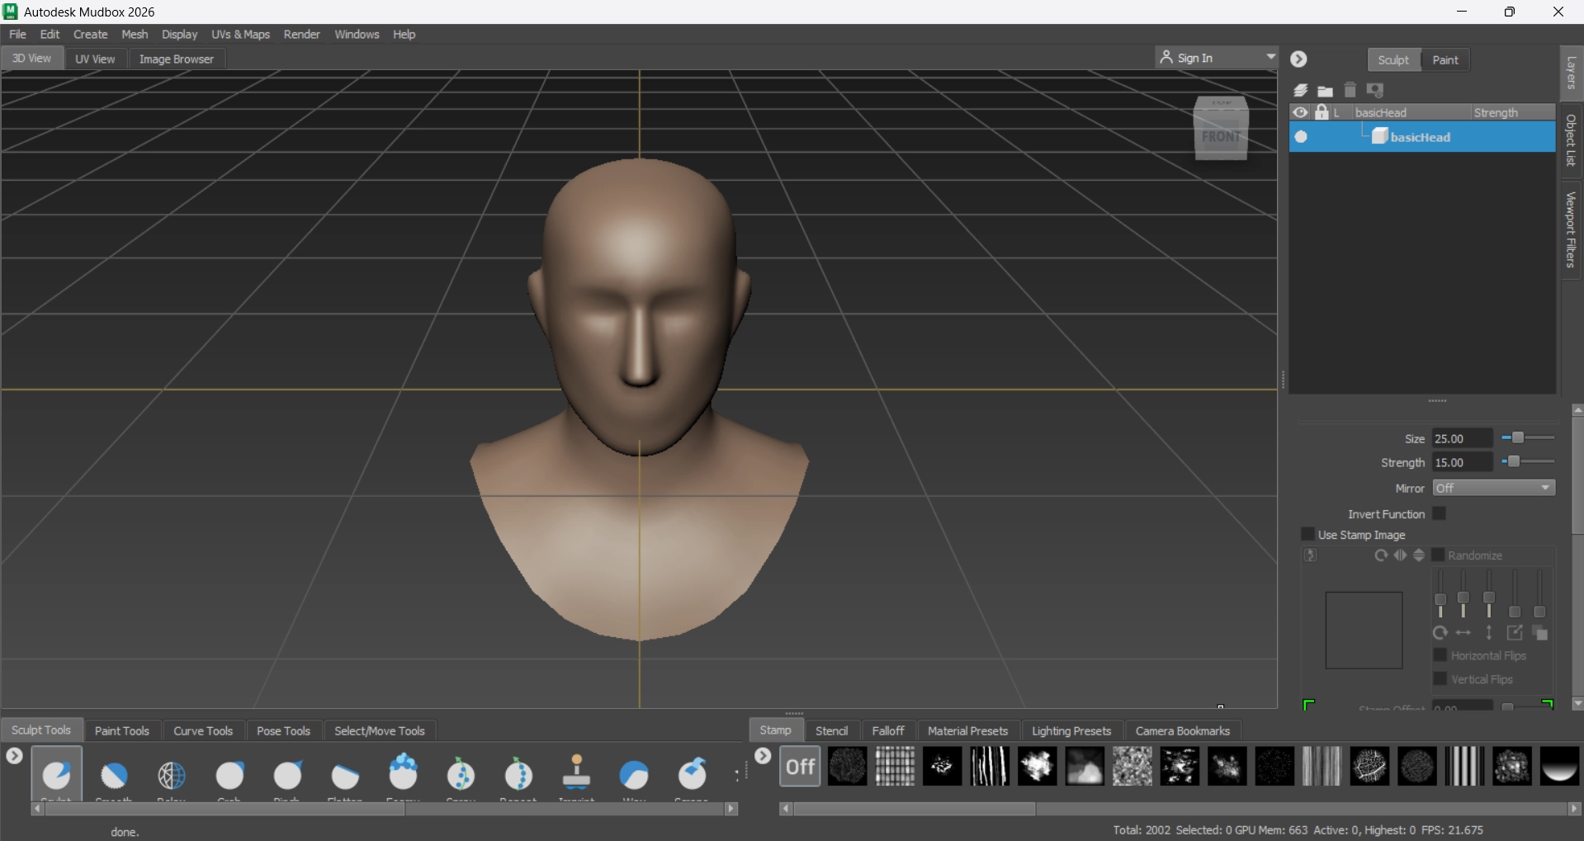Pick the Flatten sculpt tool
The height and width of the screenshot is (841, 1584).
coord(345,775)
